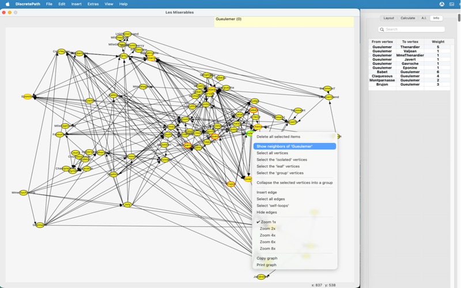Select the MmeThenardier cell in the table
The height and width of the screenshot is (288, 461).
tap(410, 55)
